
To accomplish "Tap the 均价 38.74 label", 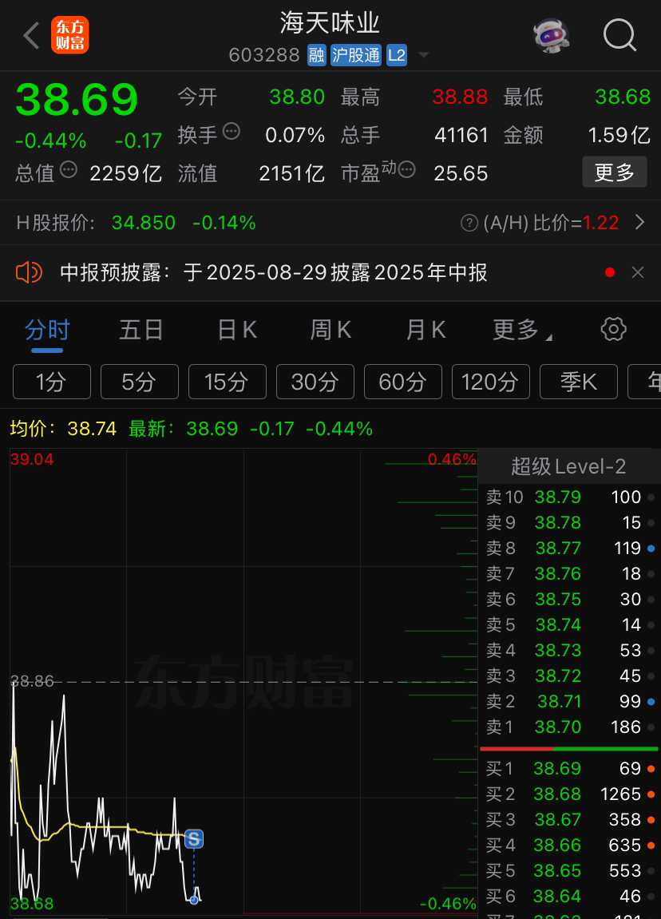I will (63, 429).
